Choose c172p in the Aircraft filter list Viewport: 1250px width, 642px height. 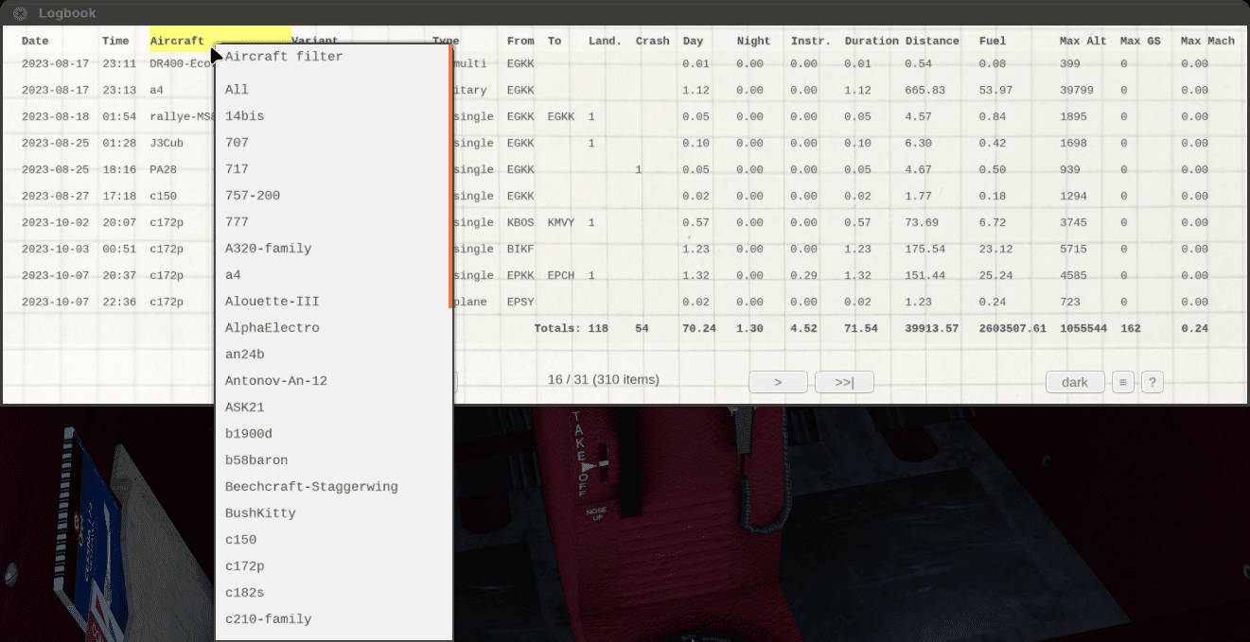[333, 565]
